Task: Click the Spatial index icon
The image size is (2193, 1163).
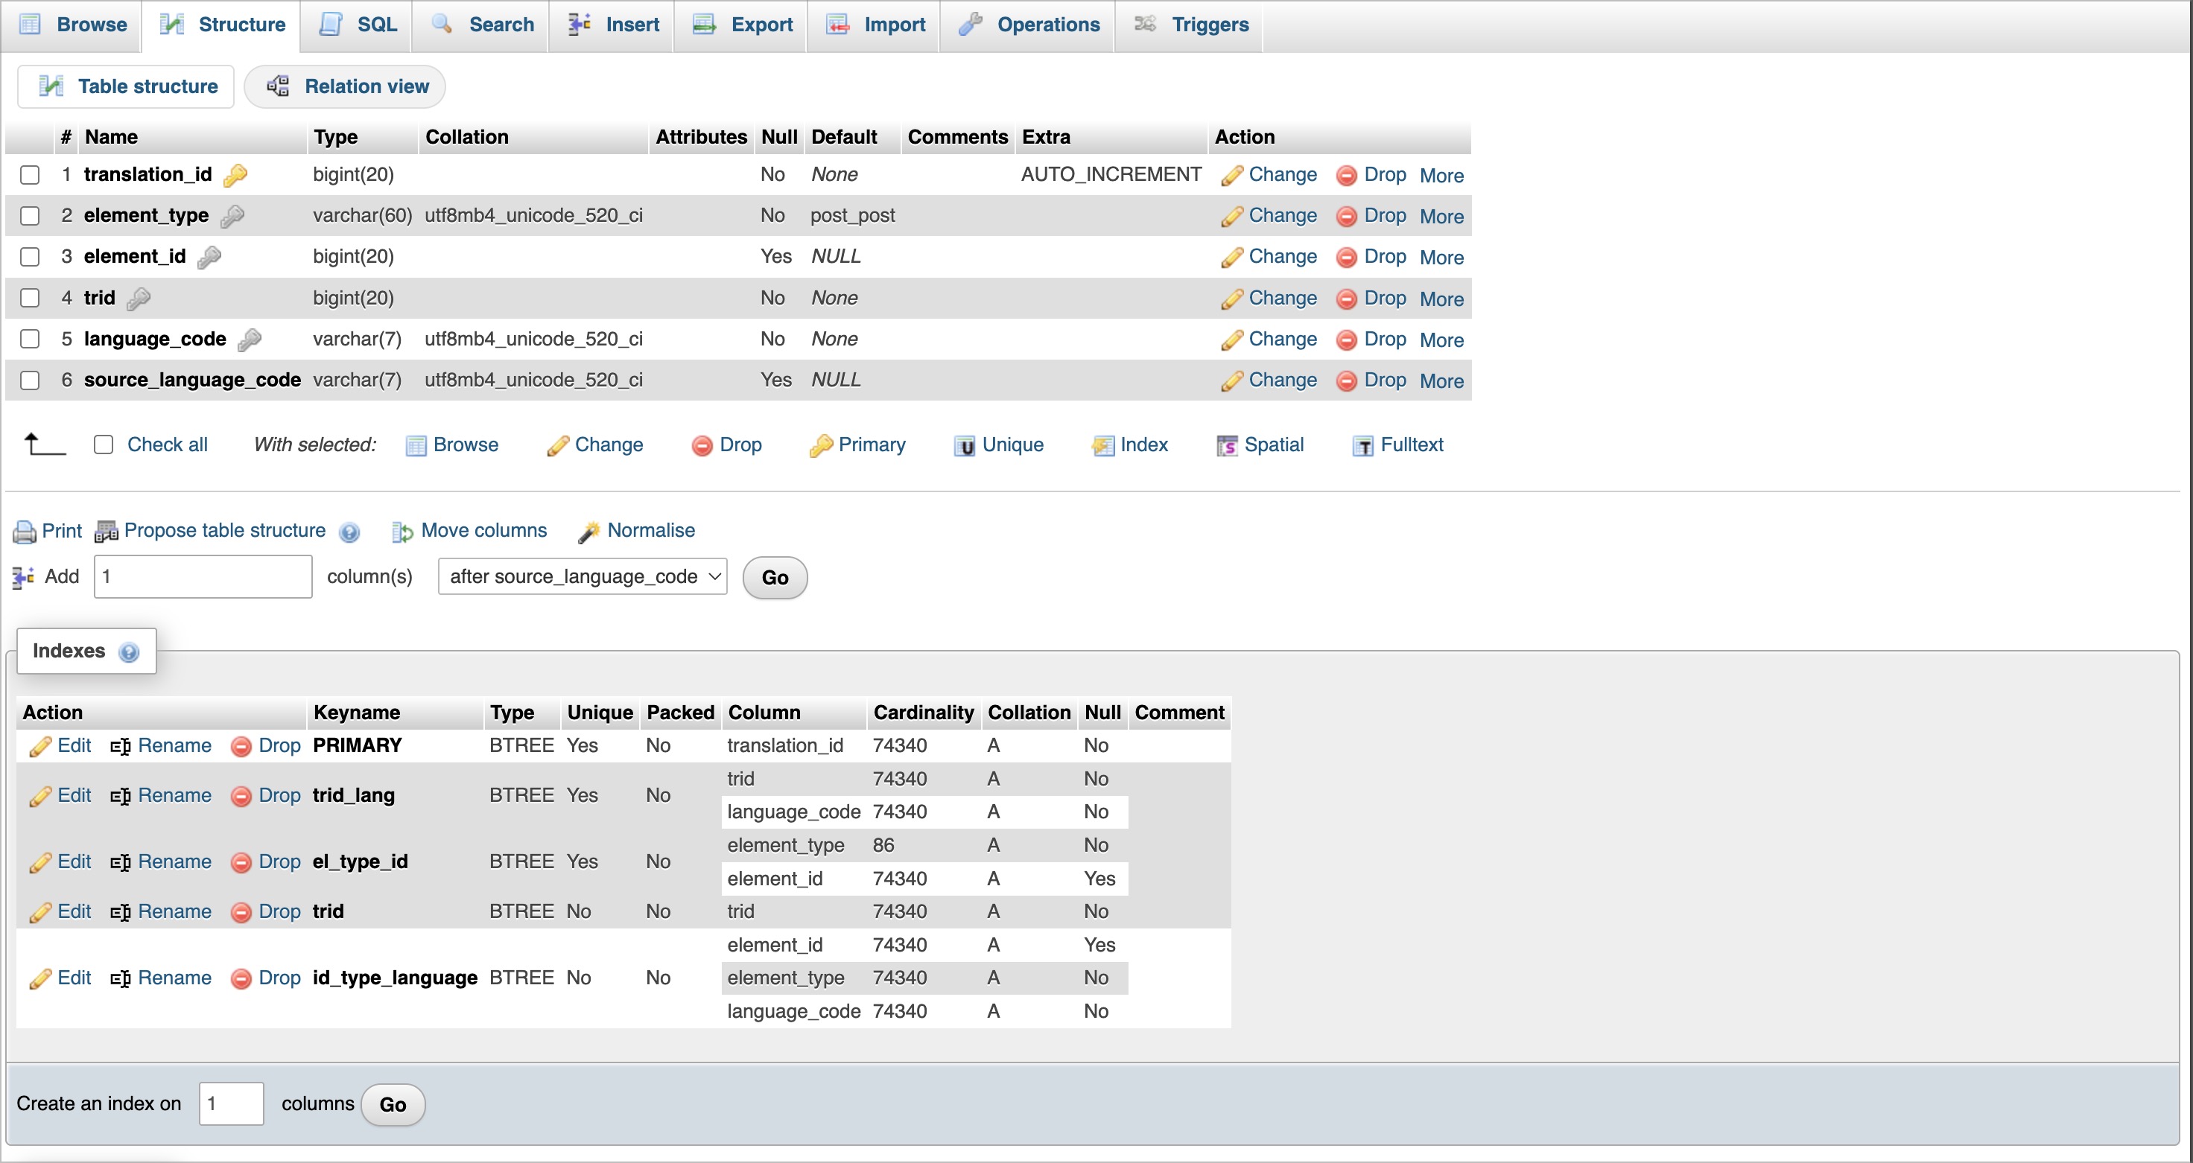Action: [x=1227, y=445]
